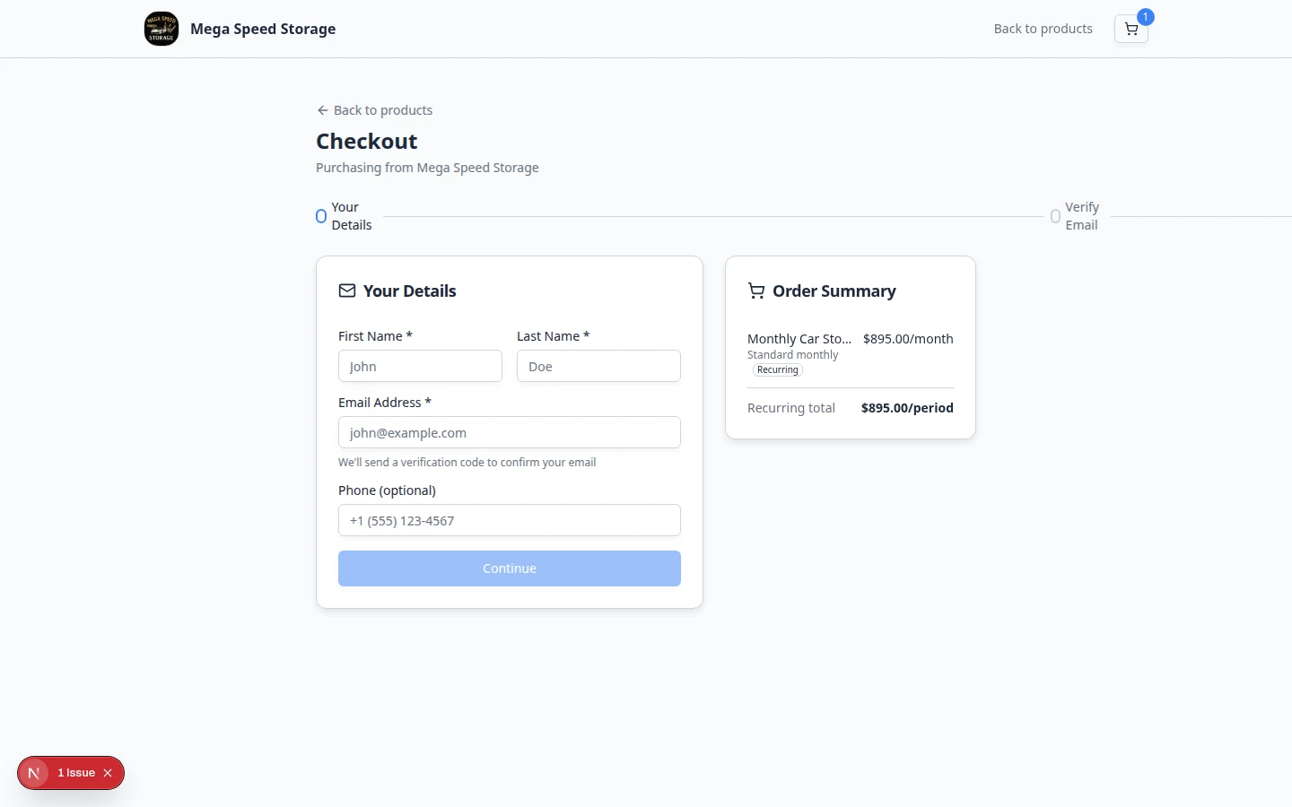Click the verification code hint text
The height and width of the screenshot is (807, 1292).
(x=467, y=463)
